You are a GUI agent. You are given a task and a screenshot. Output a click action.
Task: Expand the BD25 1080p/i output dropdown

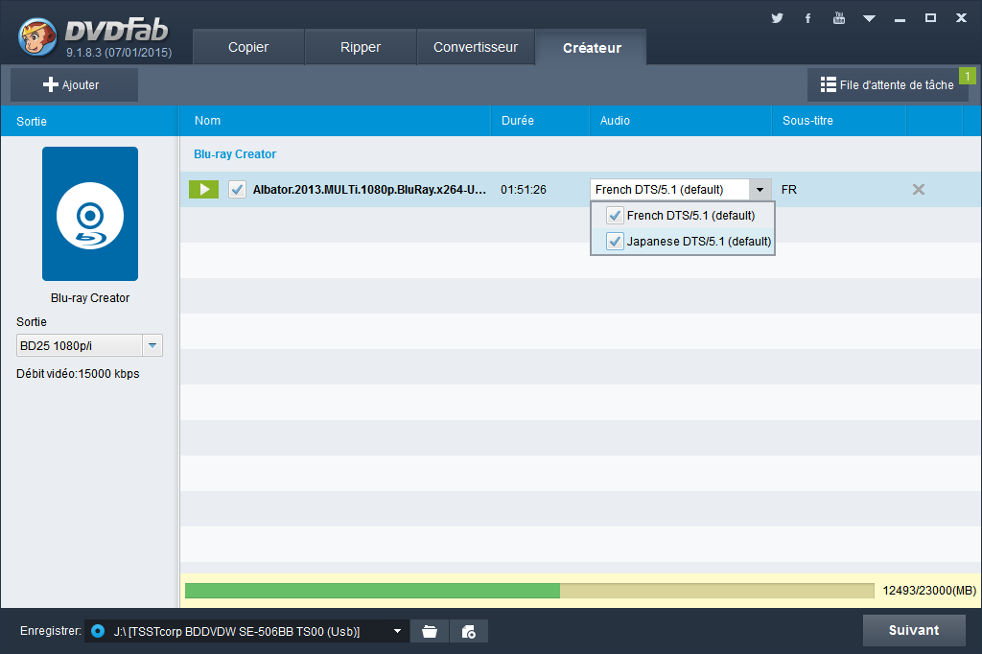pyautogui.click(x=152, y=346)
